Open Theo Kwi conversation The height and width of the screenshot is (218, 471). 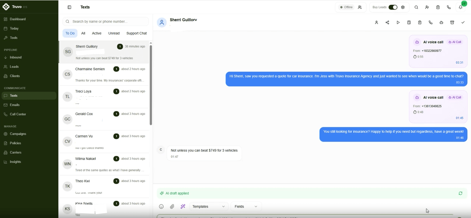[104, 186]
